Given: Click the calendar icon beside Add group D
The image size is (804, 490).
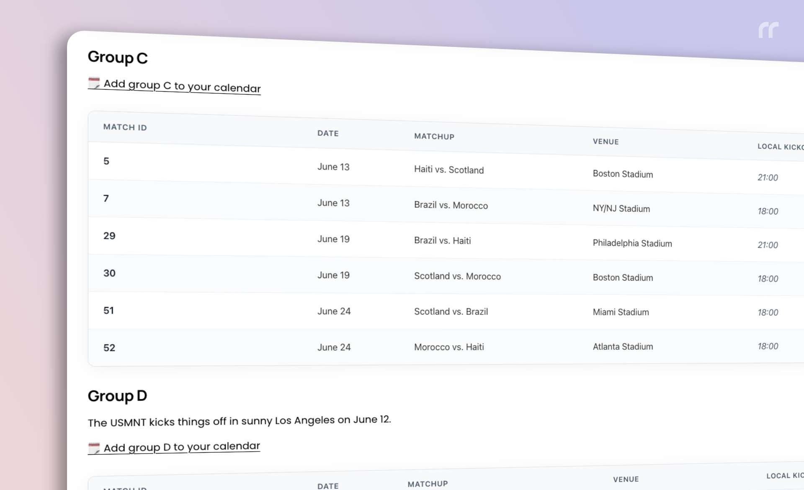Looking at the screenshot, I should [94, 448].
